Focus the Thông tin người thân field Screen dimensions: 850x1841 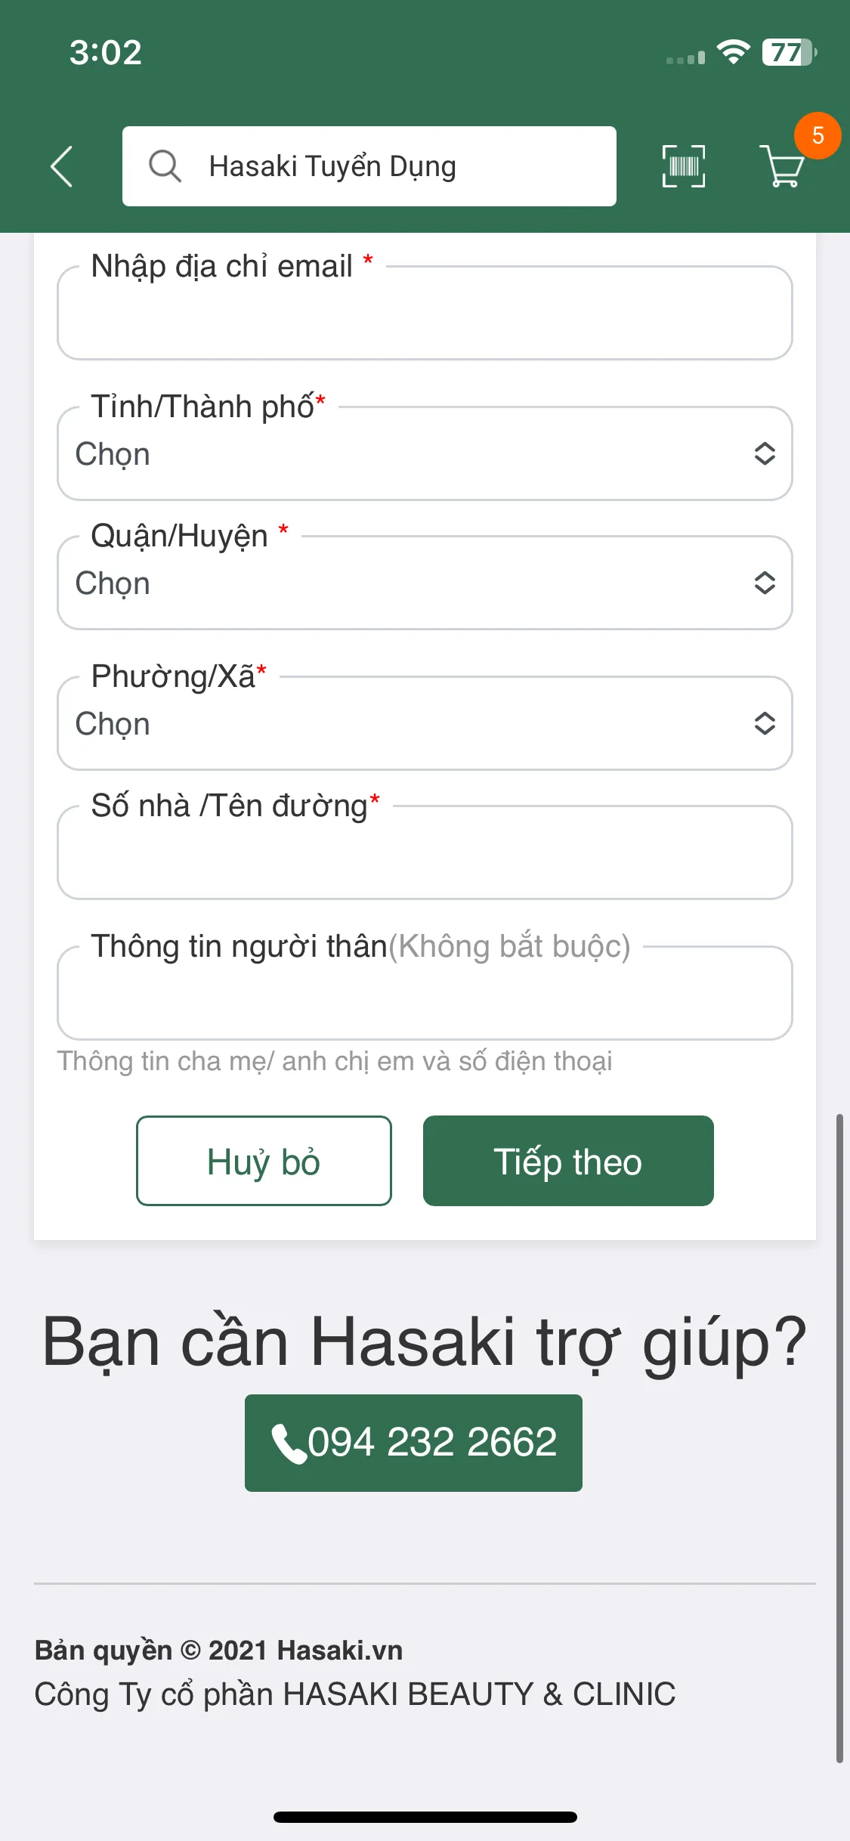tap(425, 993)
